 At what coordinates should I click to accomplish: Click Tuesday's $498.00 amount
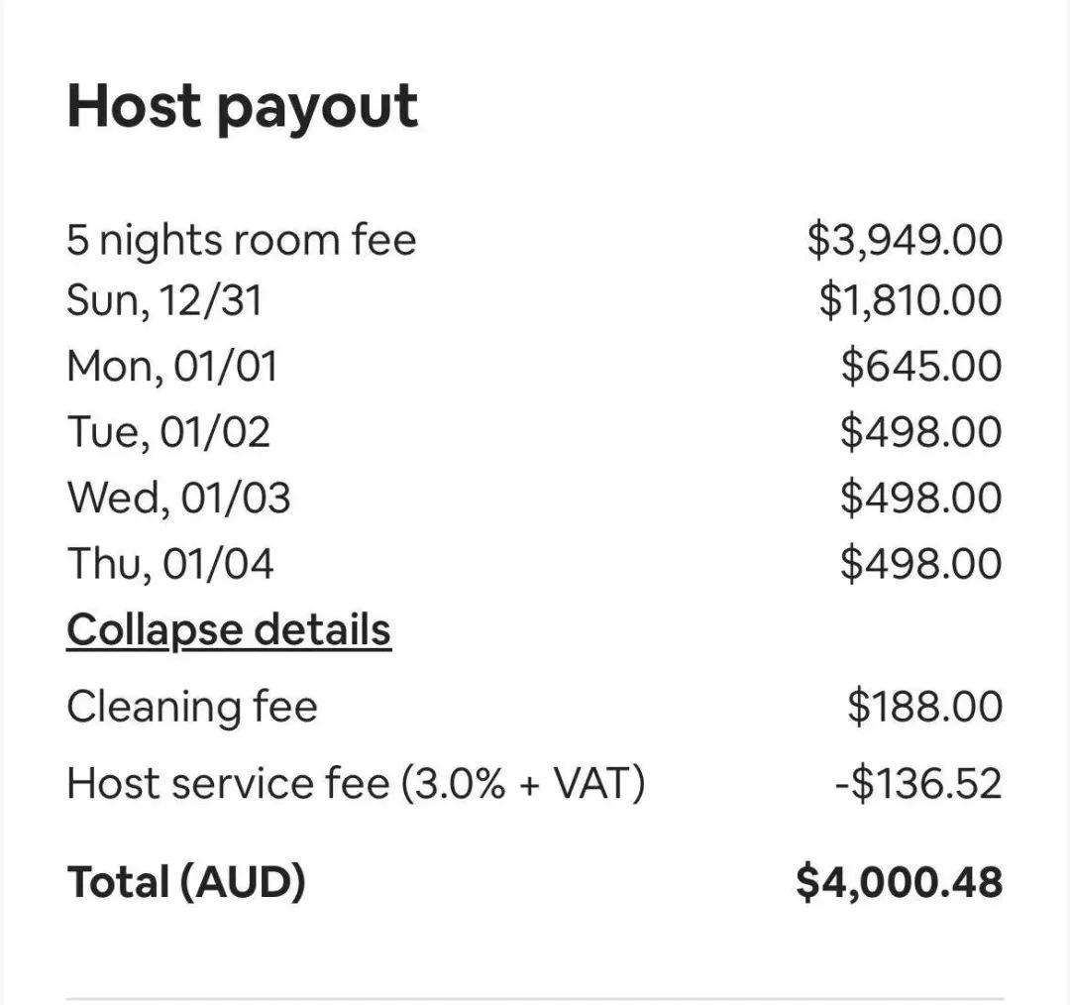tap(921, 432)
